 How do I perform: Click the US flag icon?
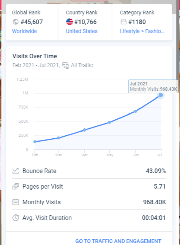coord(69,22)
